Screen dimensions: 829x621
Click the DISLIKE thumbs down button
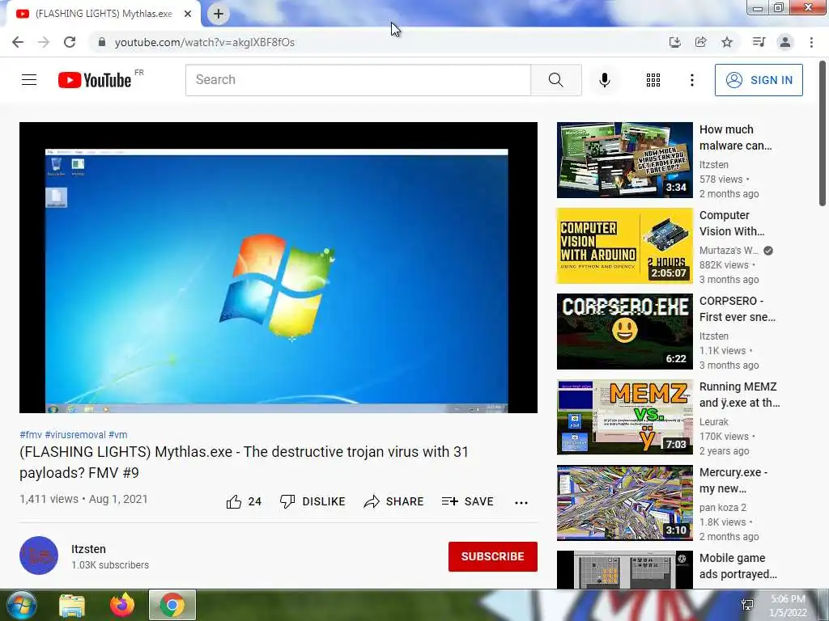(312, 501)
